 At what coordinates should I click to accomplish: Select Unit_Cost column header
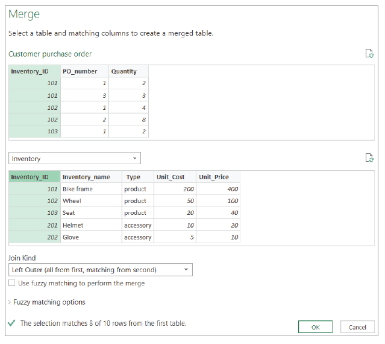point(175,177)
